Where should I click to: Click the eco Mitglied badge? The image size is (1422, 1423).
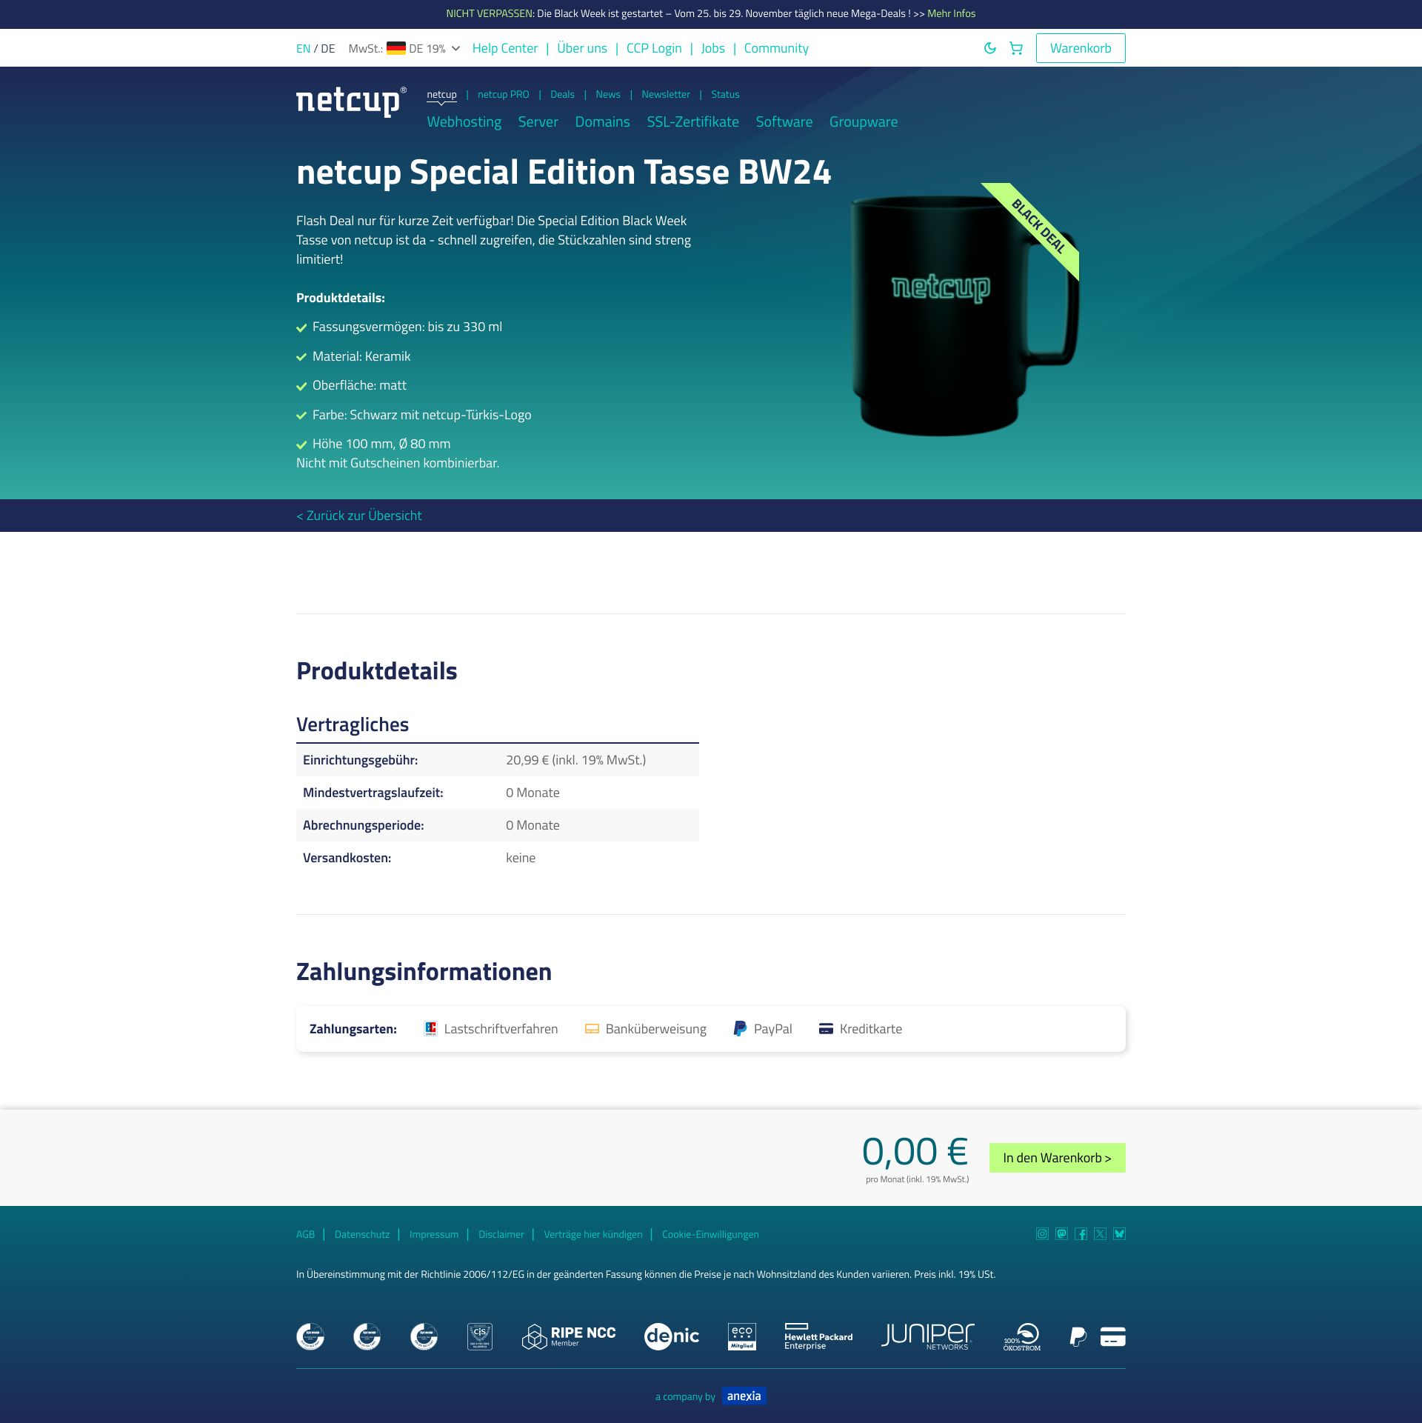pyautogui.click(x=741, y=1336)
